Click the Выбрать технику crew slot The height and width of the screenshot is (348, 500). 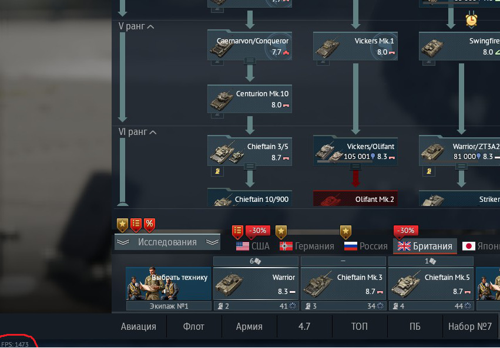pyautogui.click(x=169, y=283)
